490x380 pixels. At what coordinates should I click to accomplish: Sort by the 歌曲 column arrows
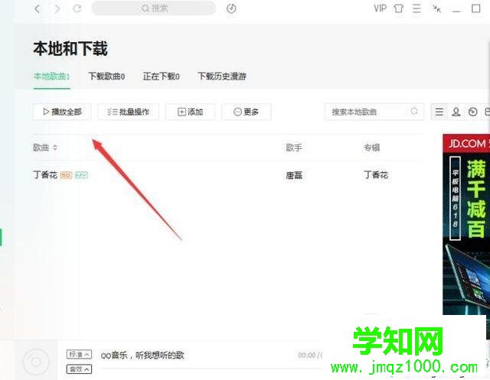click(x=55, y=148)
